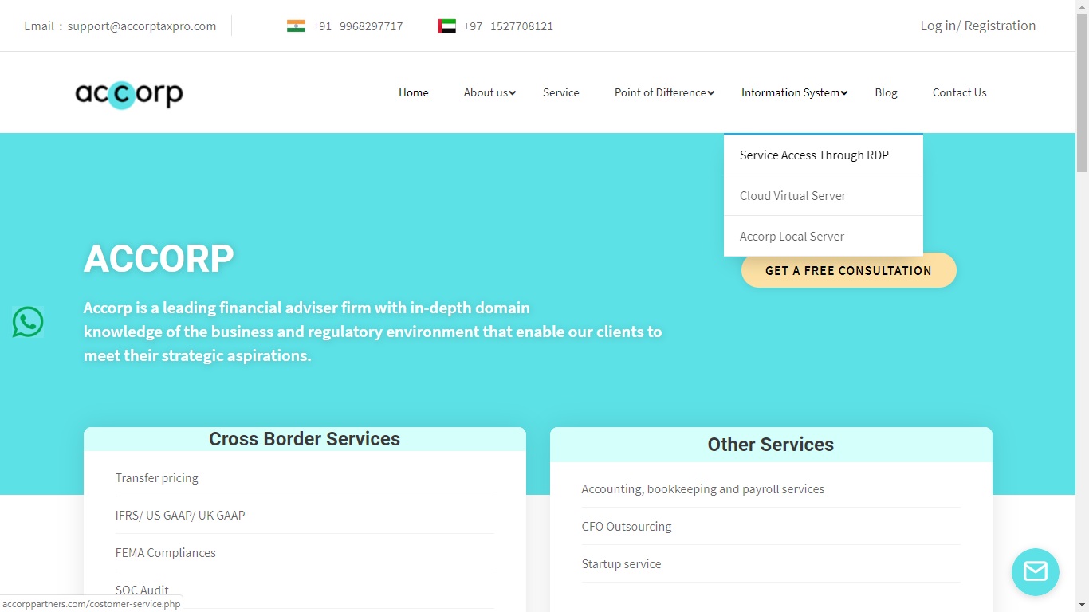This screenshot has height=612, width=1089.
Task: Select Service Access Through RDP
Action: pos(814,155)
